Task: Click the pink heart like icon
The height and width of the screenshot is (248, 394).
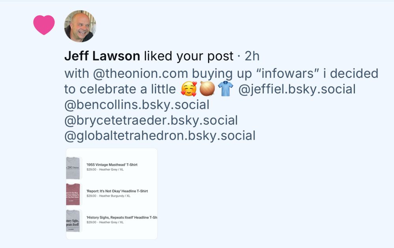Action: [44, 25]
